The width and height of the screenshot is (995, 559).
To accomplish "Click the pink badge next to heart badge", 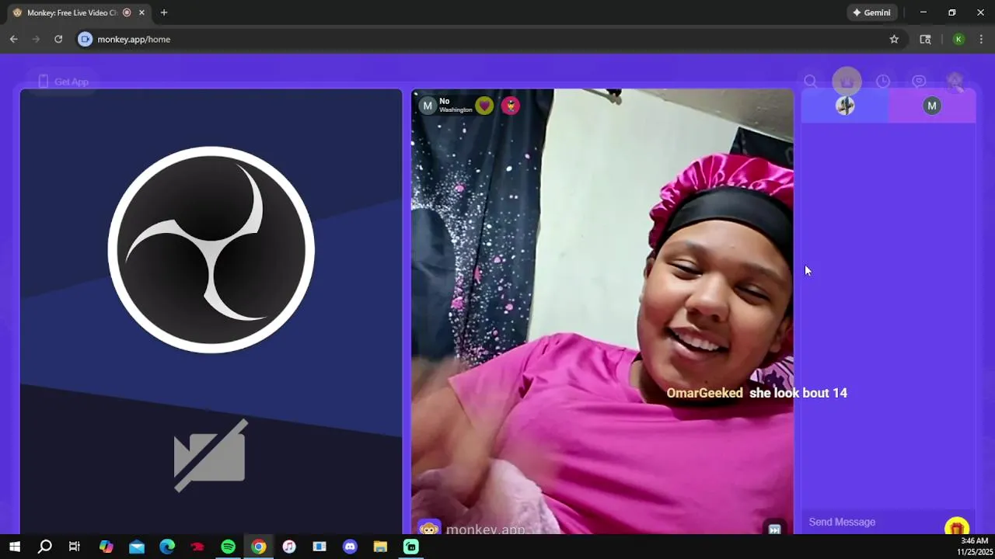I will (510, 106).
